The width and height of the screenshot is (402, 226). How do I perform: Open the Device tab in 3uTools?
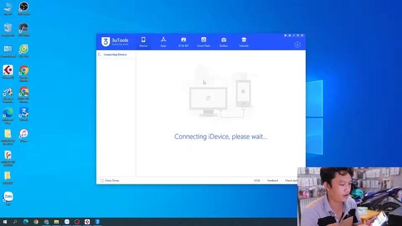[x=143, y=42]
